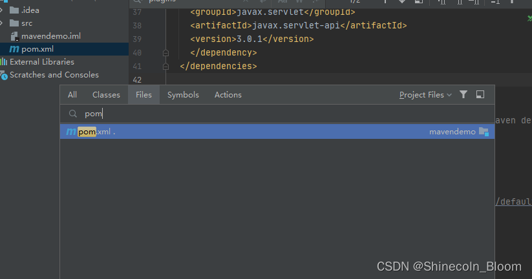Select mavendemo.iml in project tree
Viewport: 532px width, 279px height.
point(51,36)
